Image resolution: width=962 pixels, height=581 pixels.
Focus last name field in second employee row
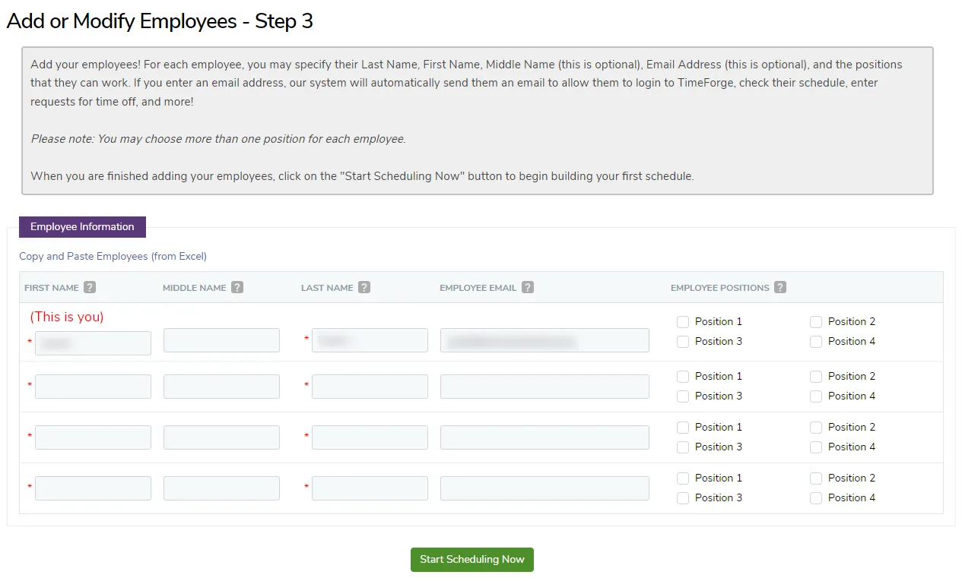pyautogui.click(x=370, y=387)
